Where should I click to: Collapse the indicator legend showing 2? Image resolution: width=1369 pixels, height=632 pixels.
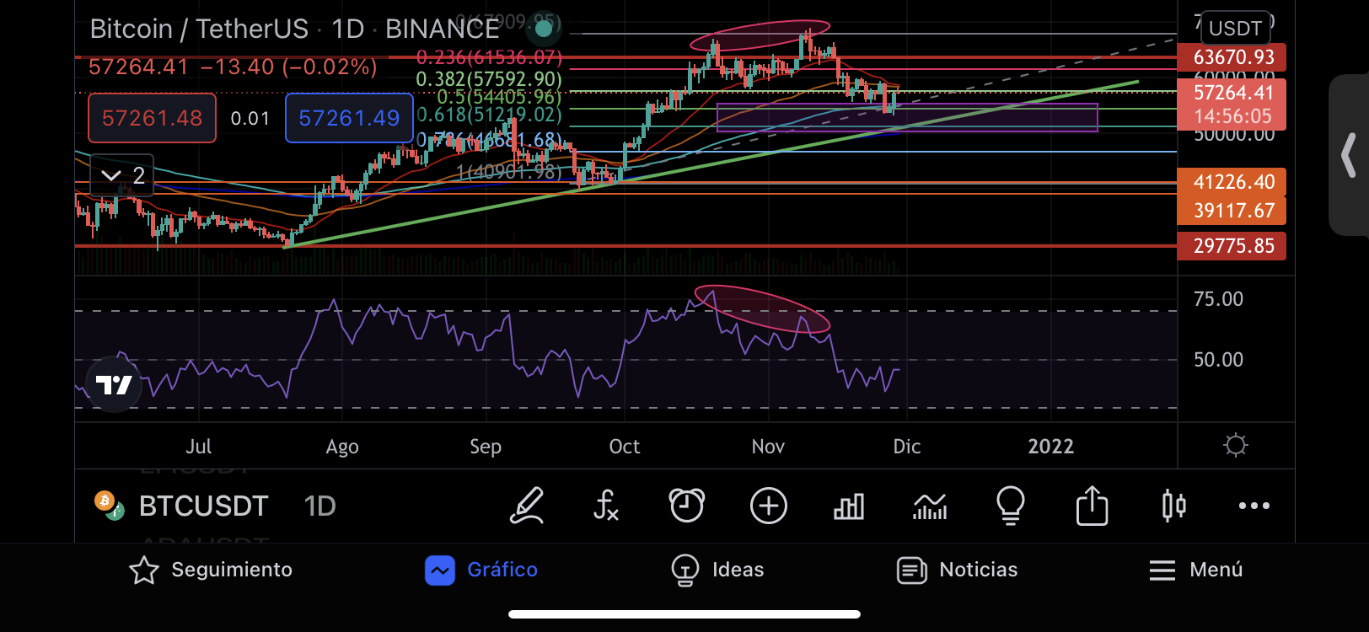122,175
